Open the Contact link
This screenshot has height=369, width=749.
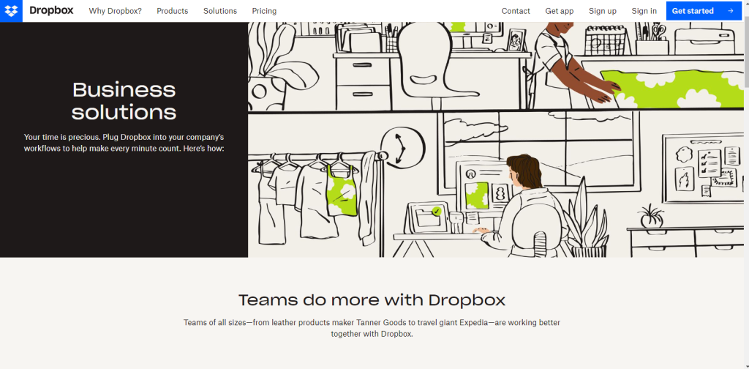[516, 11]
